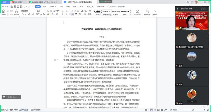Click the Home tab at top left

(x=5, y=2)
